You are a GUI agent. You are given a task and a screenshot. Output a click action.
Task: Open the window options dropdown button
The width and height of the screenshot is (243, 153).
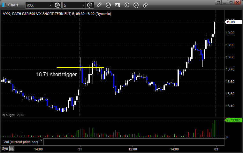click(x=218, y=2)
